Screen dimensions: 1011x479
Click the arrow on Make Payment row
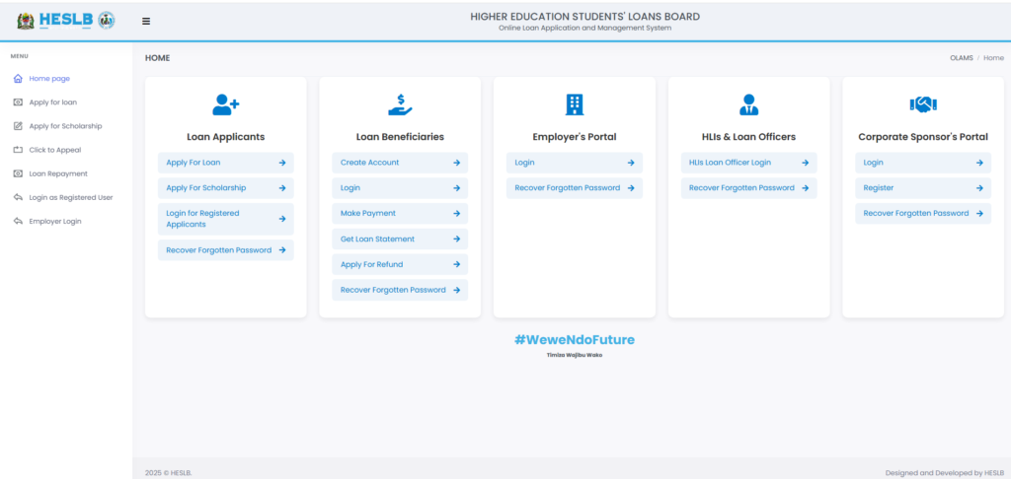pyautogui.click(x=456, y=214)
